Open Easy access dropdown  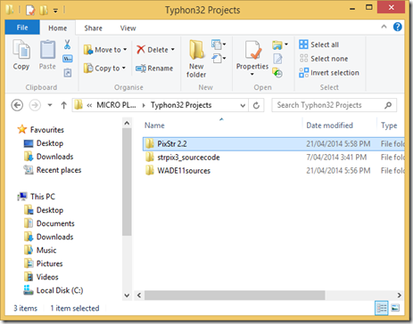(x=219, y=58)
